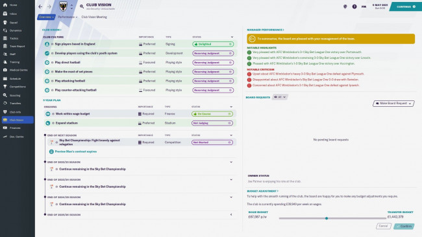Click the wage/transfer budget slider handle
422x237 pixels.
pyautogui.click(x=327, y=218)
